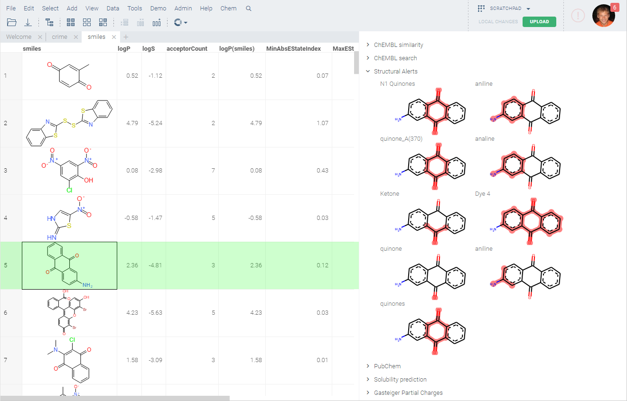This screenshot has height=401, width=627.
Task: Switch to the Welcome tab
Action: [19, 37]
